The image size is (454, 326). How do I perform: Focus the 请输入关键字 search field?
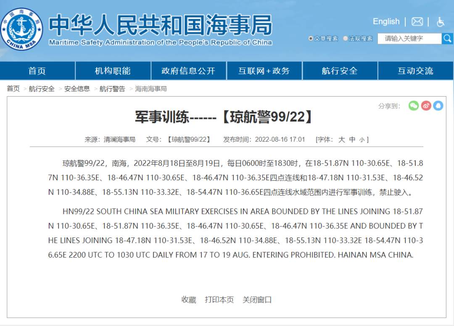pos(409,39)
